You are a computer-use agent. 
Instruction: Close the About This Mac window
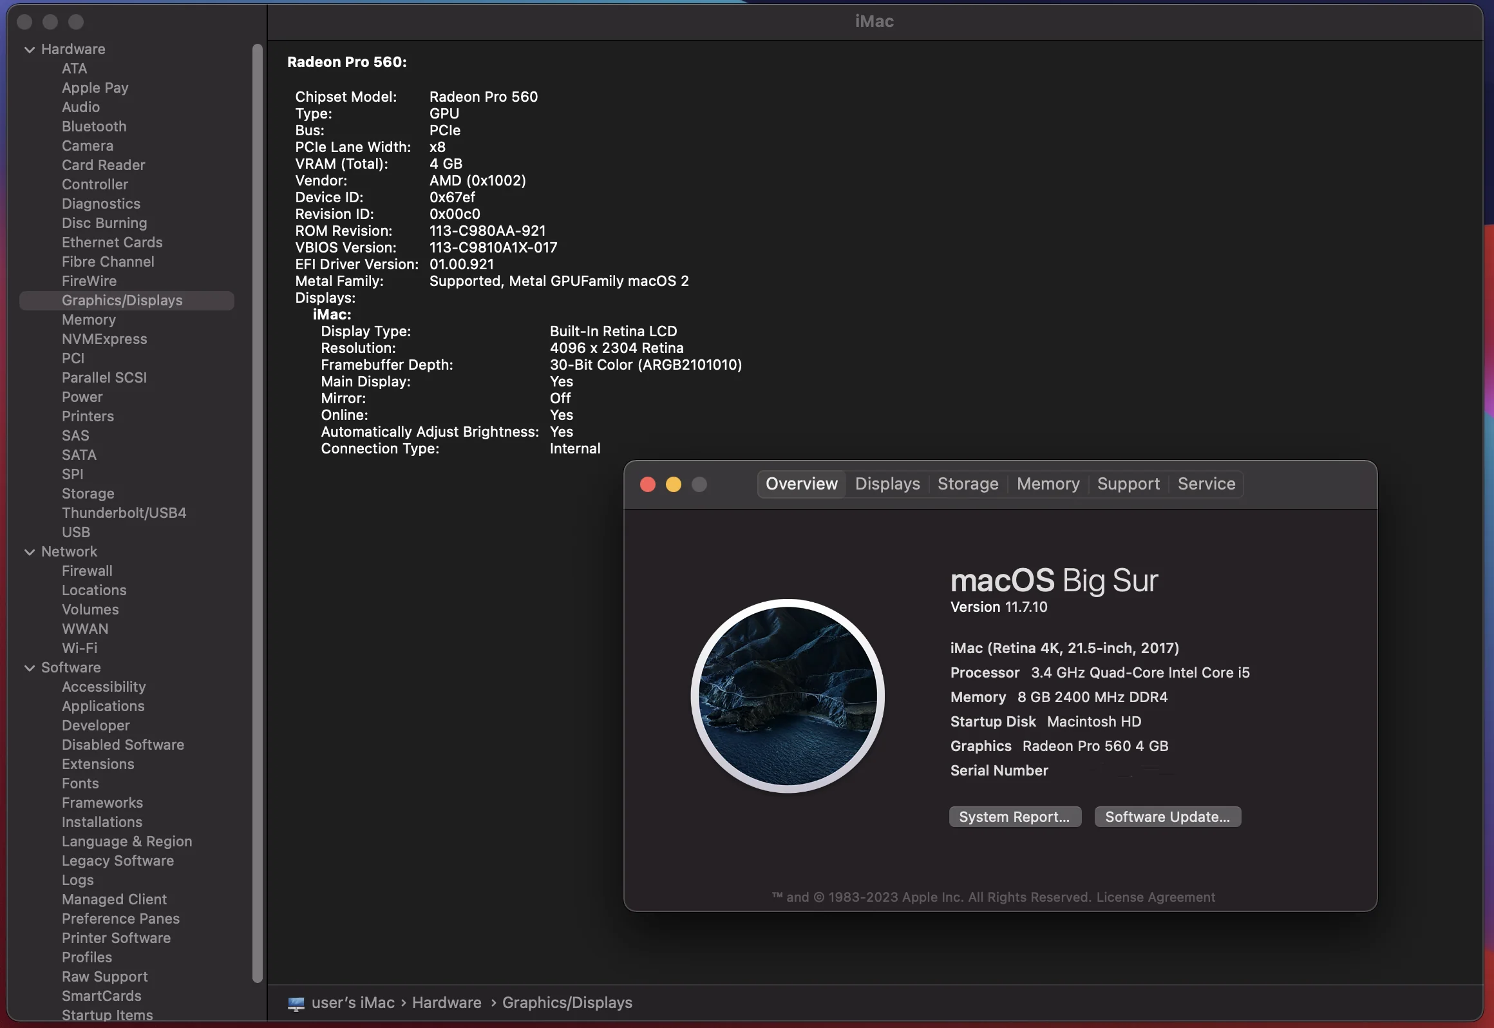pyautogui.click(x=648, y=484)
